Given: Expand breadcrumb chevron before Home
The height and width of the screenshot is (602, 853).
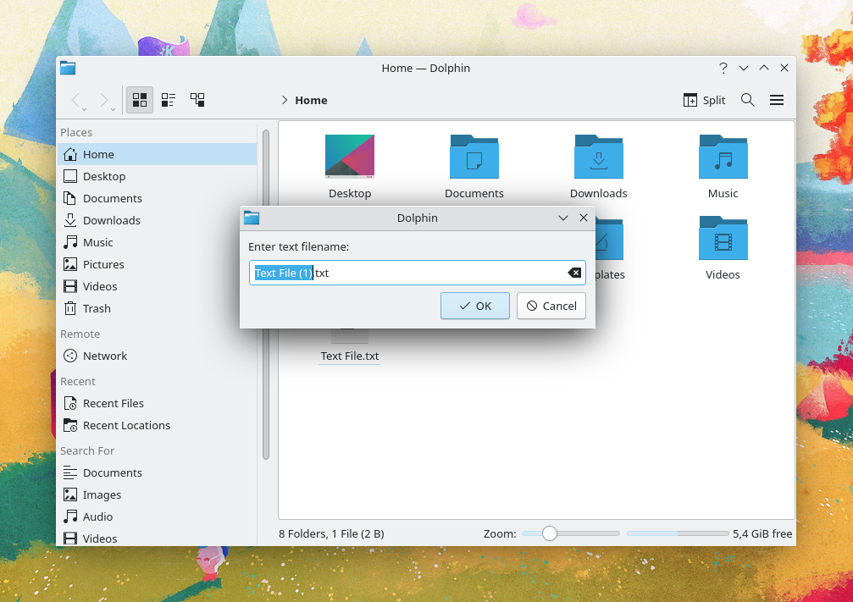Looking at the screenshot, I should 285,100.
